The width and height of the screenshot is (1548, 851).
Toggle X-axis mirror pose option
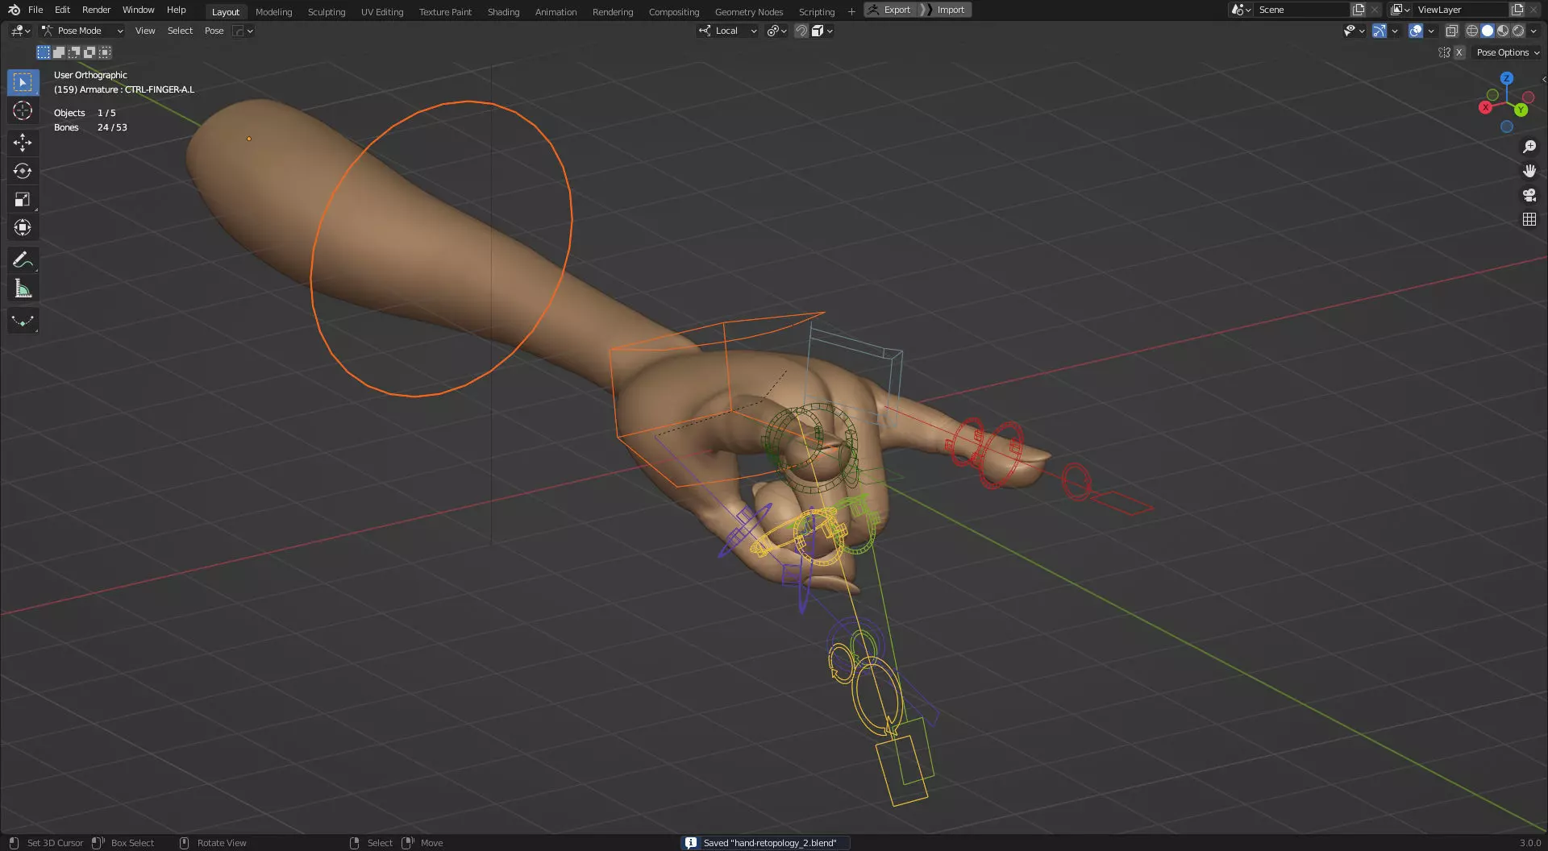(1459, 52)
